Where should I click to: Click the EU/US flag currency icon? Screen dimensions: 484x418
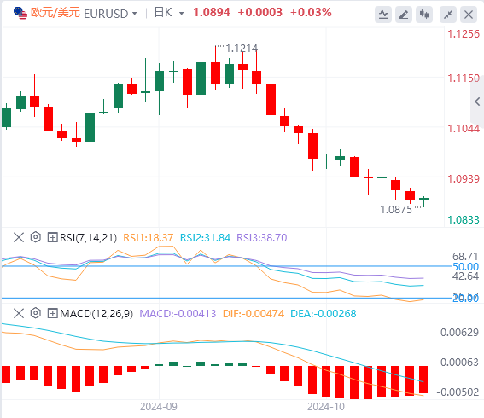[20, 14]
